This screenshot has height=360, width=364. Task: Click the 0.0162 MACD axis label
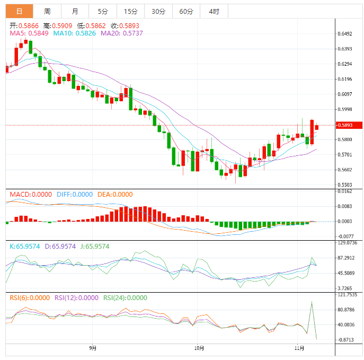pyautogui.click(x=345, y=191)
